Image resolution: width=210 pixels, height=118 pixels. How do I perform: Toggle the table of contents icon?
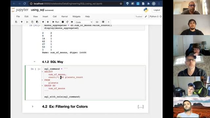103,22
